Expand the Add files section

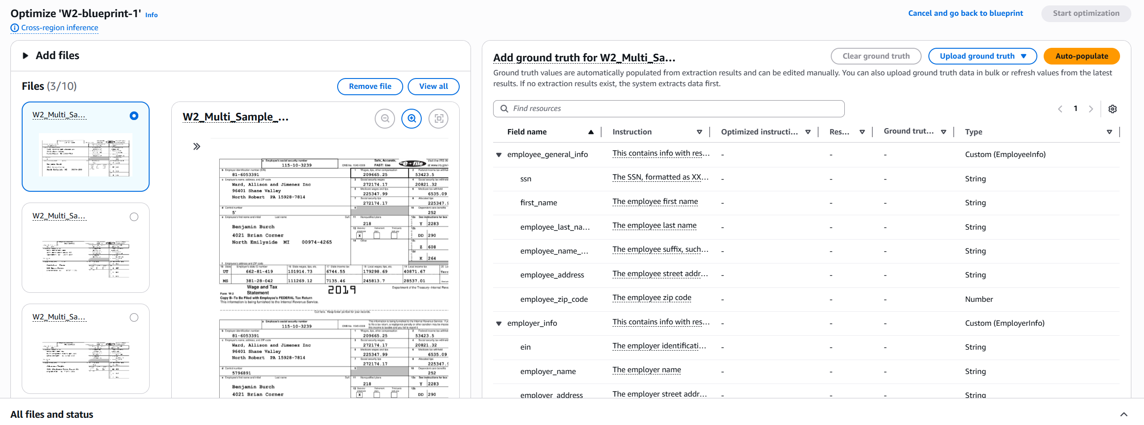(26, 55)
